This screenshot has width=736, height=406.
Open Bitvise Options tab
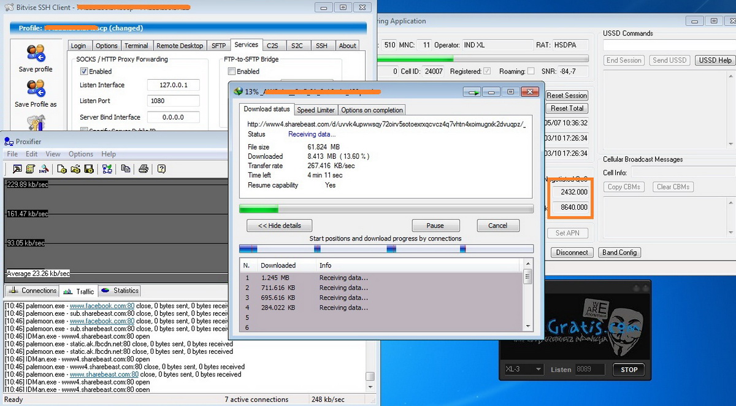tap(106, 45)
